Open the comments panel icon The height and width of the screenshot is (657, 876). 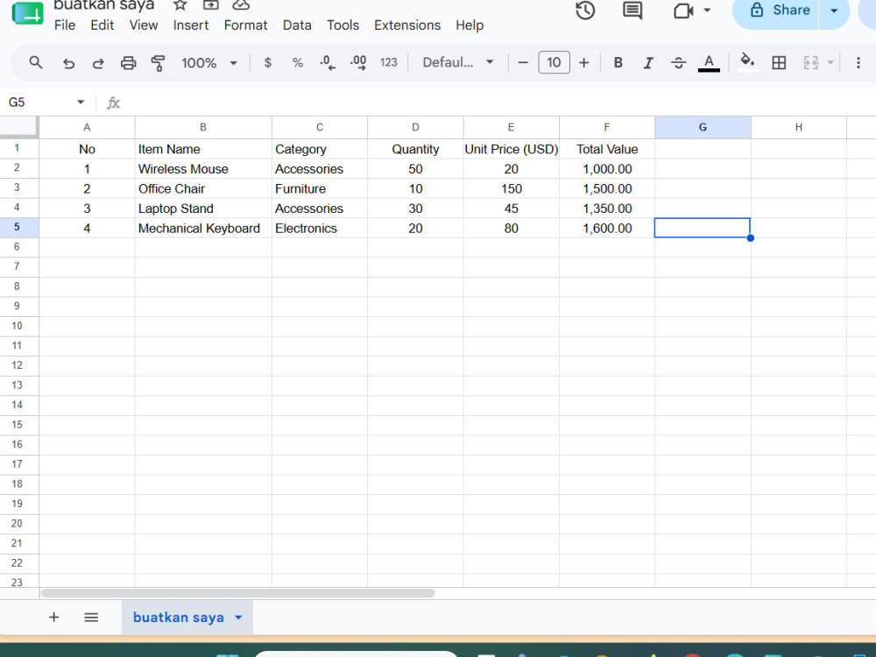pos(632,10)
